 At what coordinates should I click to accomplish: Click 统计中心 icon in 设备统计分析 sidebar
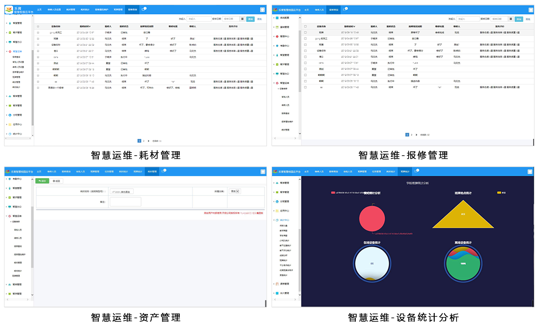[x=277, y=220]
